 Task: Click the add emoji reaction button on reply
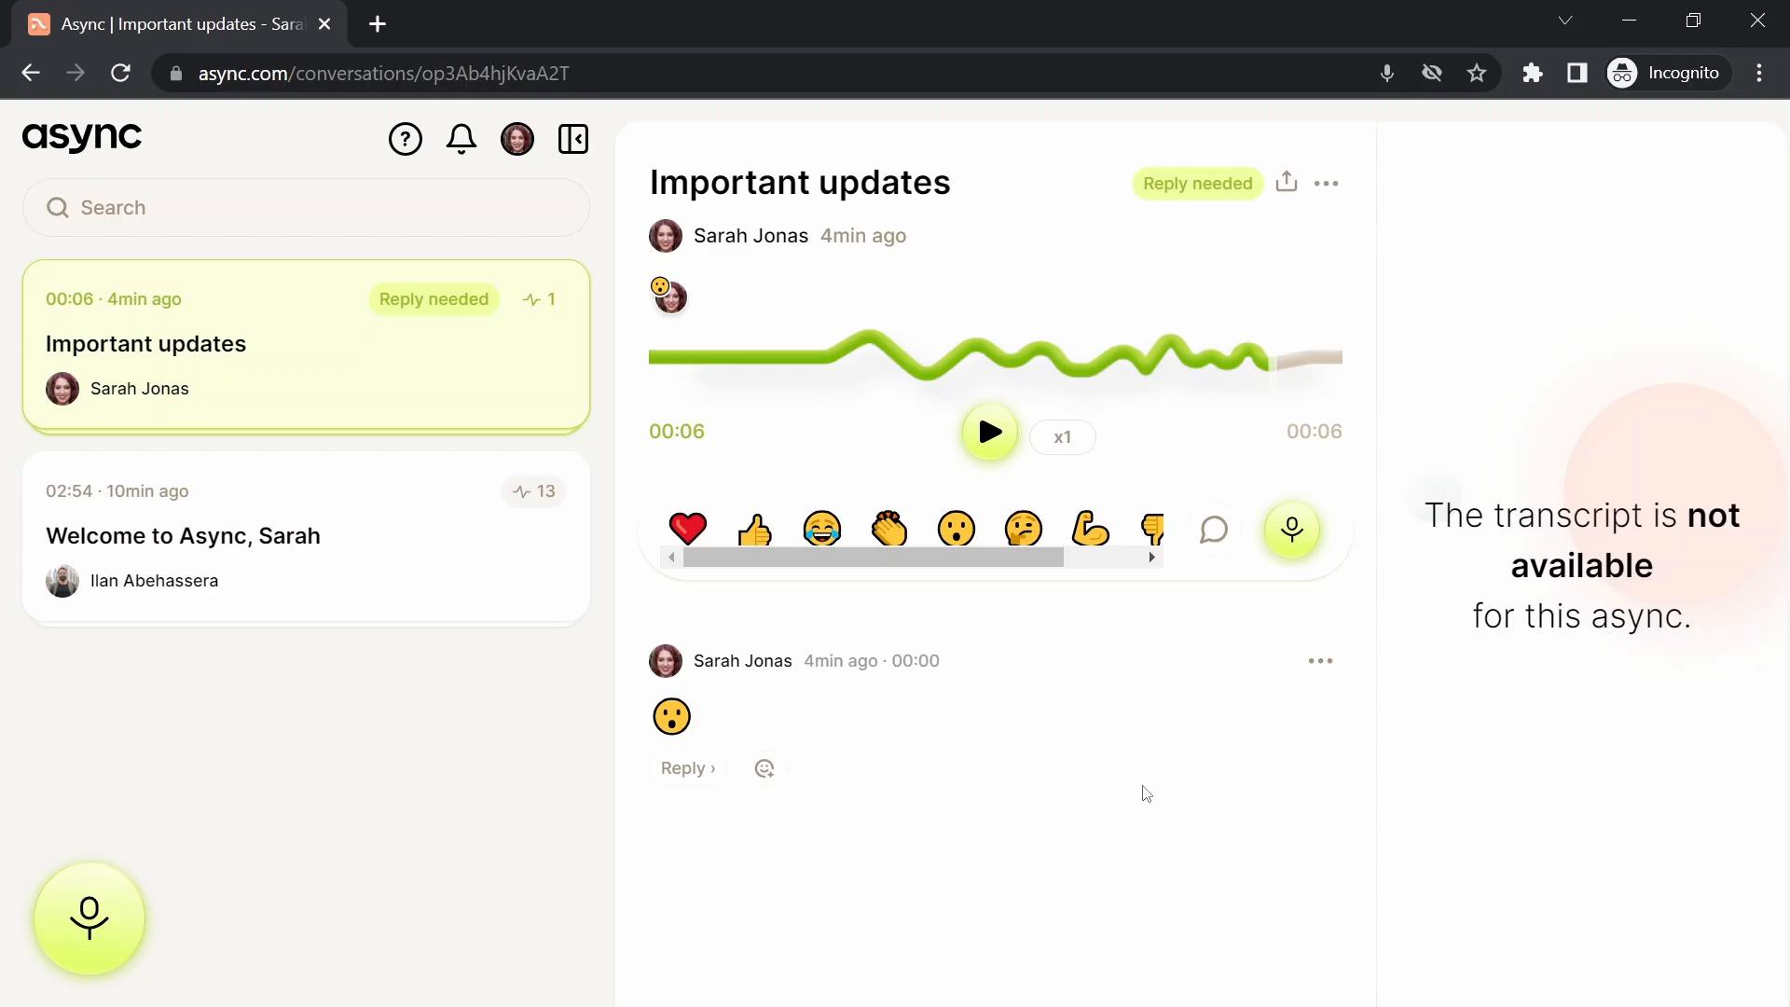[764, 767]
